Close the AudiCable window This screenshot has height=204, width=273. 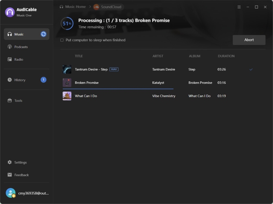click(x=265, y=7)
